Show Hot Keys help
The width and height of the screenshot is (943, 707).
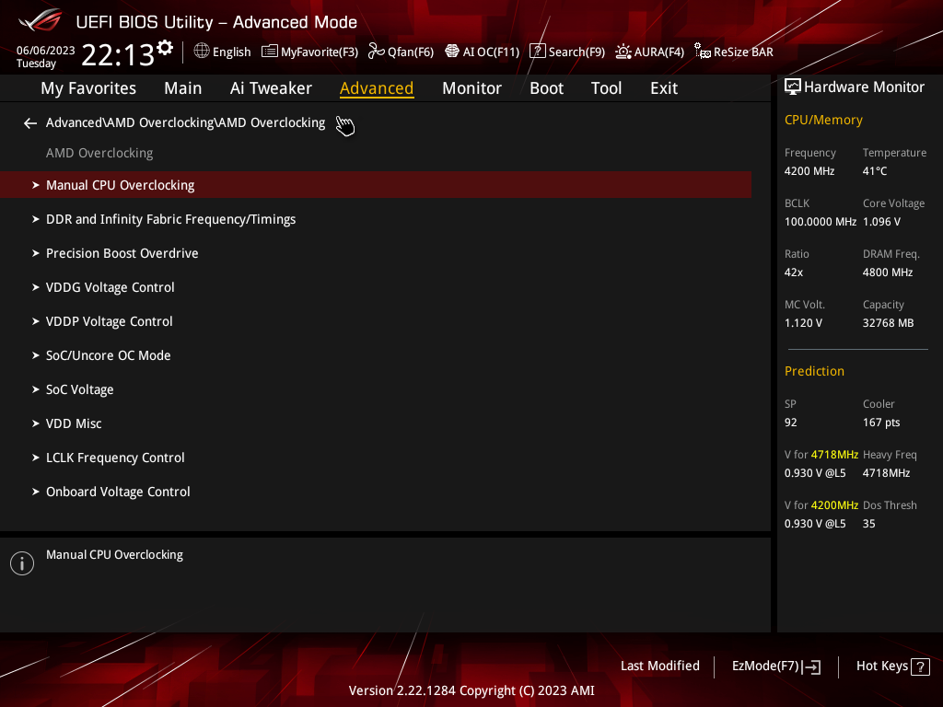(x=881, y=666)
